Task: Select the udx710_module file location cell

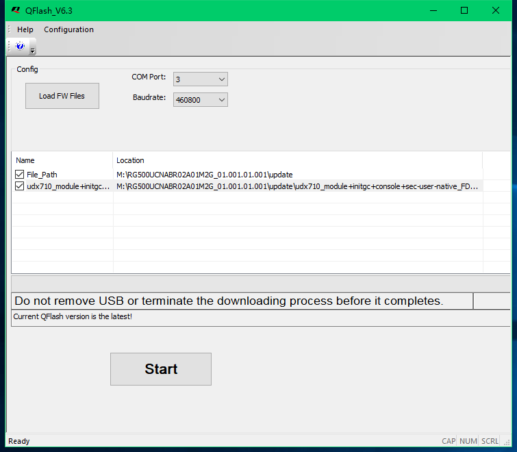Action: click(x=298, y=186)
